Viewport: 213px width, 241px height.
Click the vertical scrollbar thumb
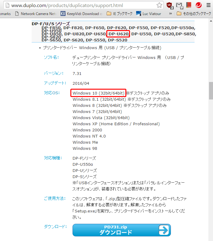tap(211, 91)
